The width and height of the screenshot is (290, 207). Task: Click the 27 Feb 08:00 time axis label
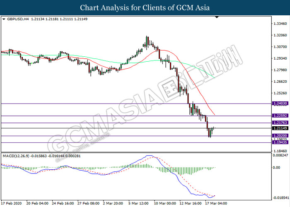(88, 203)
